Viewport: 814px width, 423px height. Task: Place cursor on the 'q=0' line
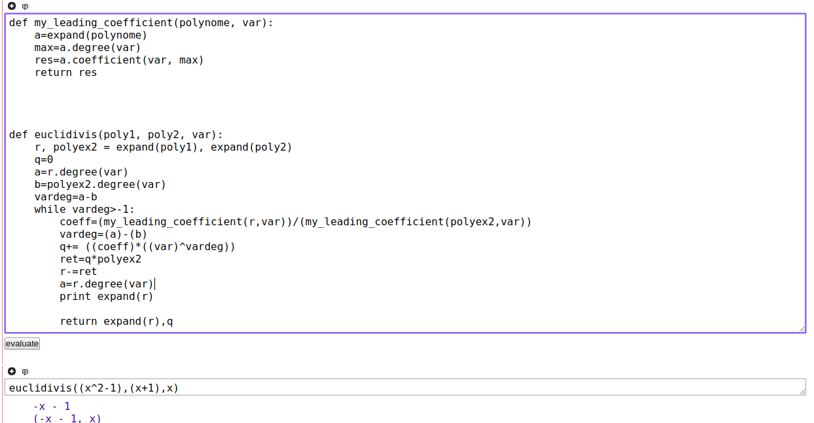[x=44, y=160]
